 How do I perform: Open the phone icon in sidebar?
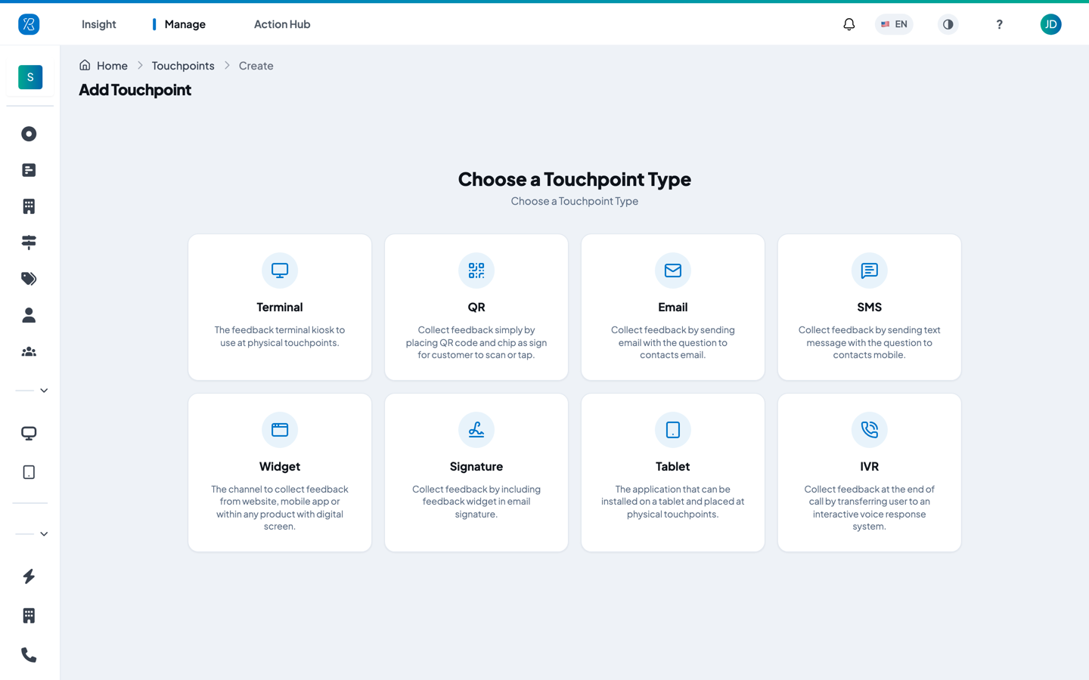click(29, 655)
